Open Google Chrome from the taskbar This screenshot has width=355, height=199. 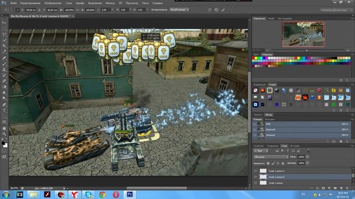pos(102,195)
